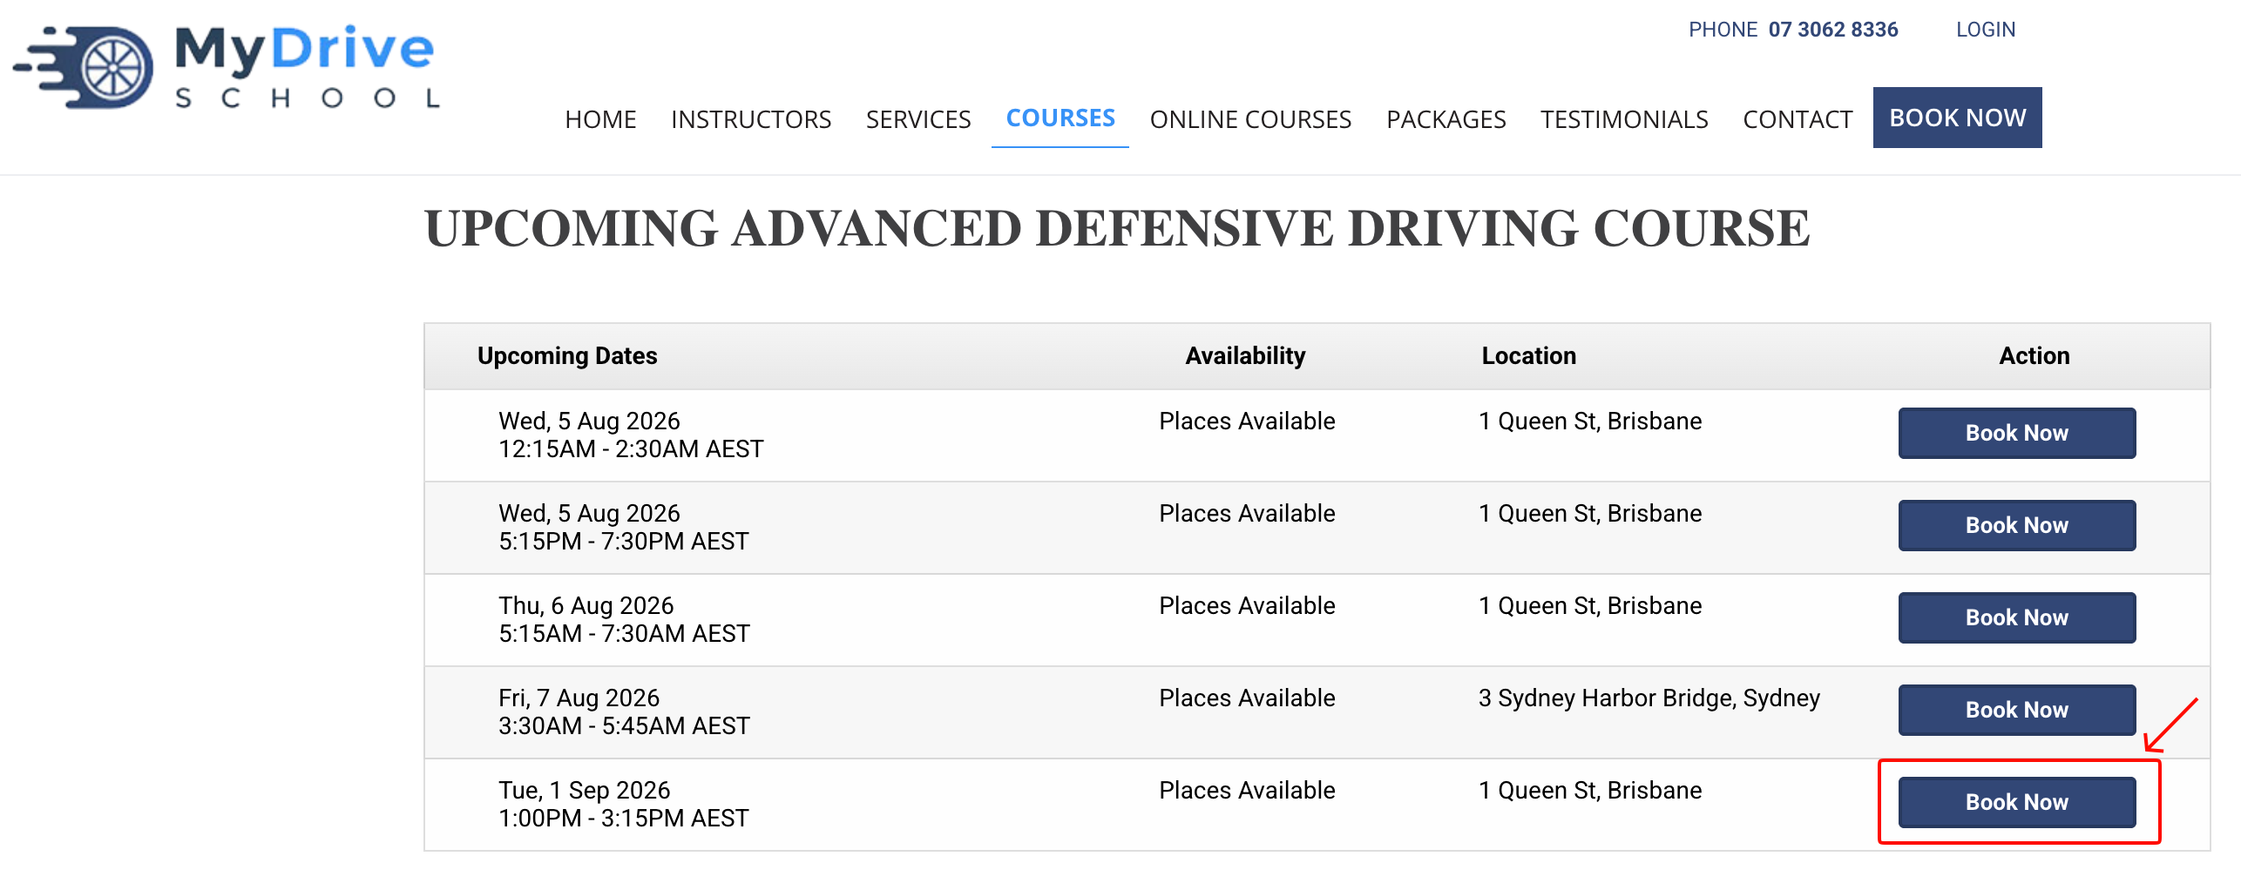Image resolution: width=2241 pixels, height=890 pixels.
Task: Click the MyDrive School wheel logo
Action: [85, 67]
